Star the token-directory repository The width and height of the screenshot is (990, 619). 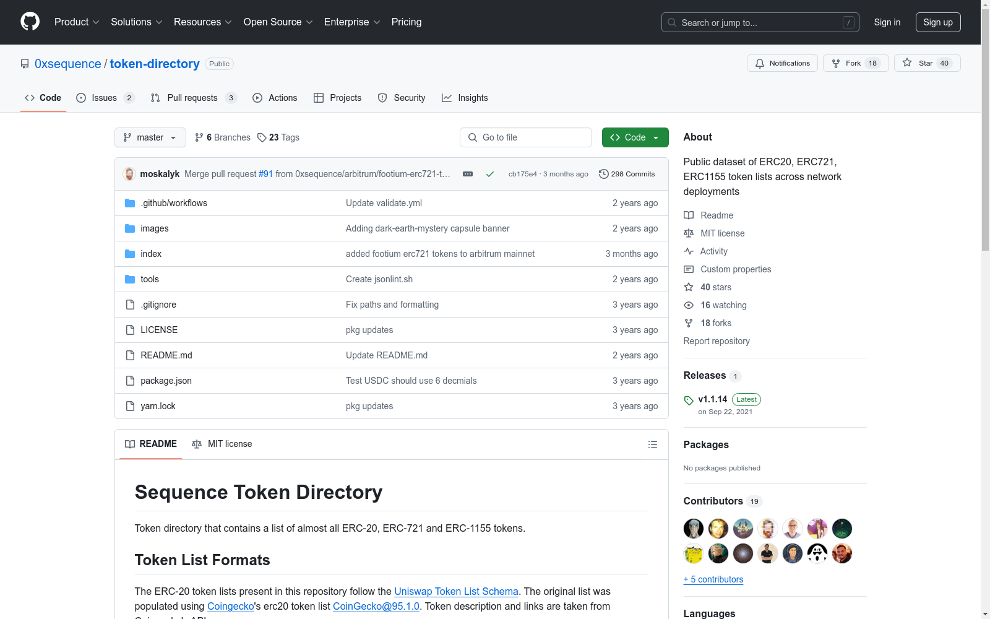point(927,63)
